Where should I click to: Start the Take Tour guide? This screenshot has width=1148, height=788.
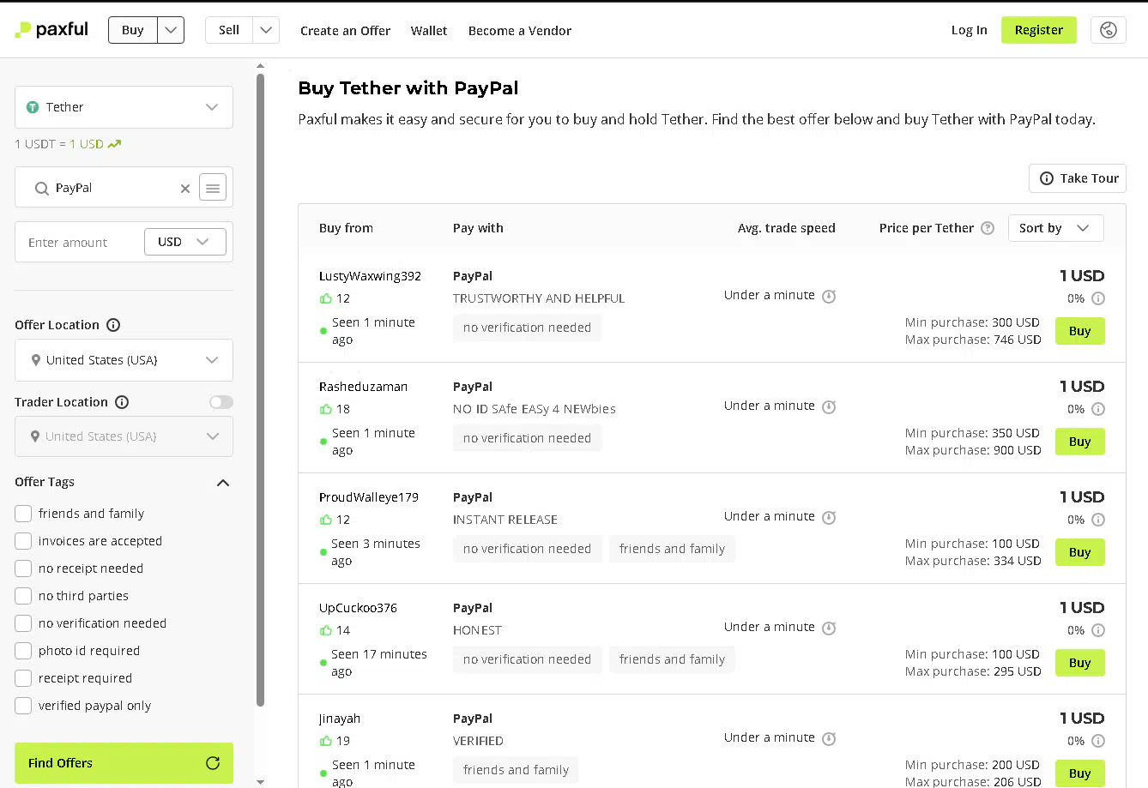[1078, 178]
